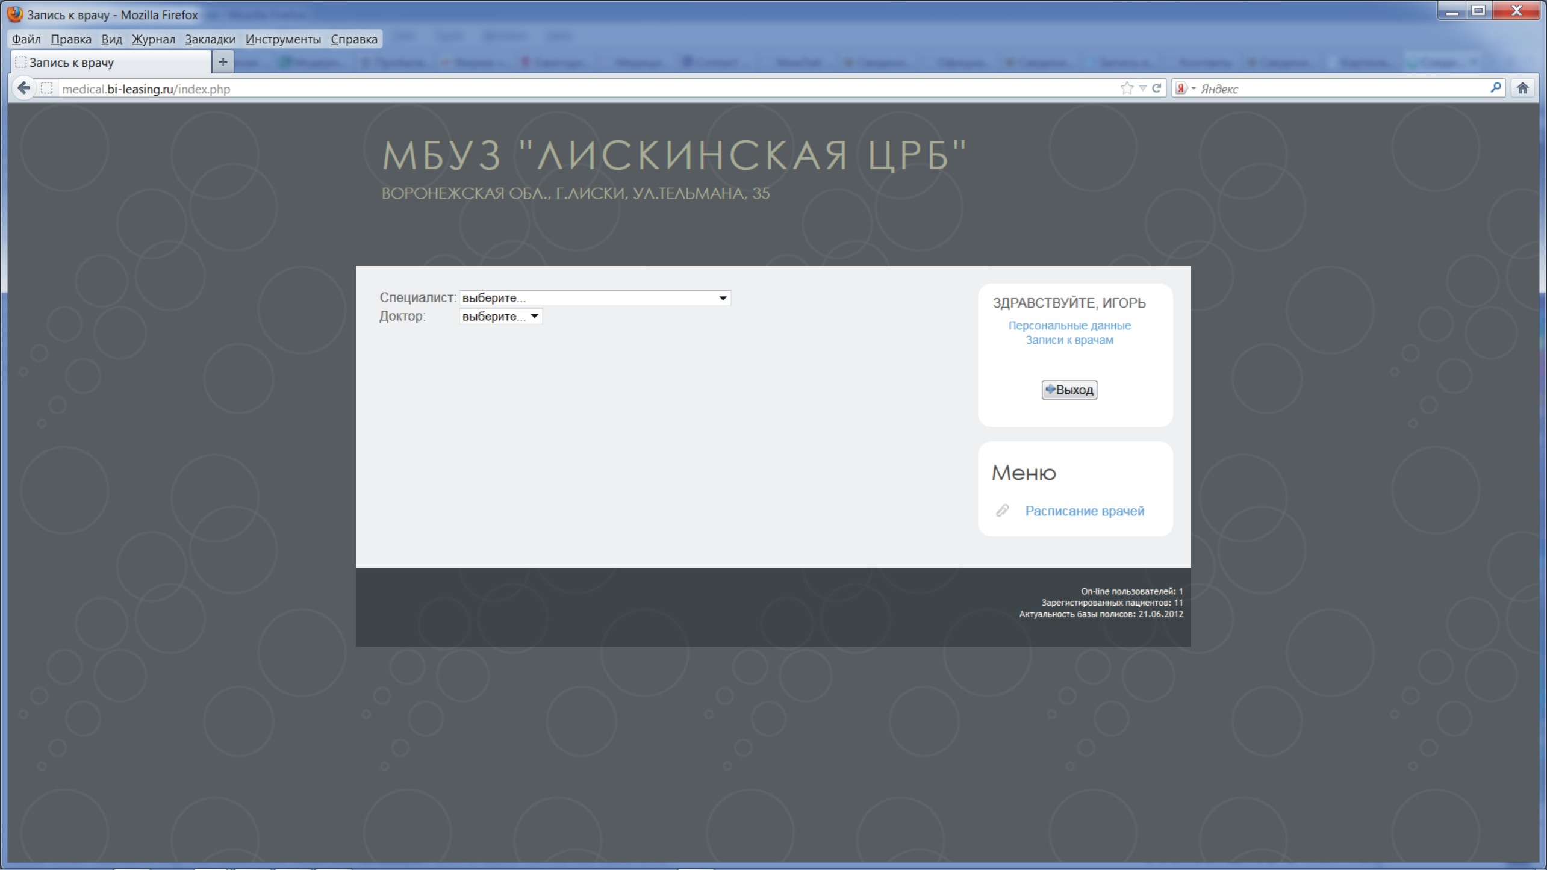Maximize the Firefox window
The image size is (1547, 870).
coord(1479,11)
